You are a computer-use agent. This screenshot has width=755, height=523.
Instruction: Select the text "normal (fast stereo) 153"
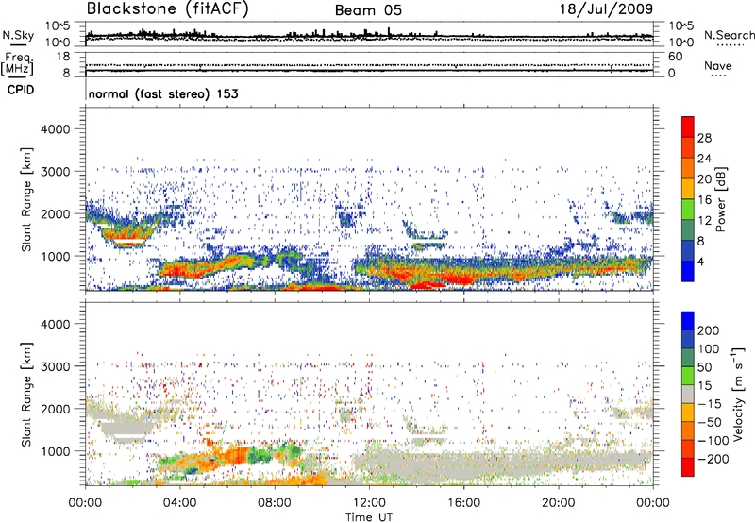163,93
